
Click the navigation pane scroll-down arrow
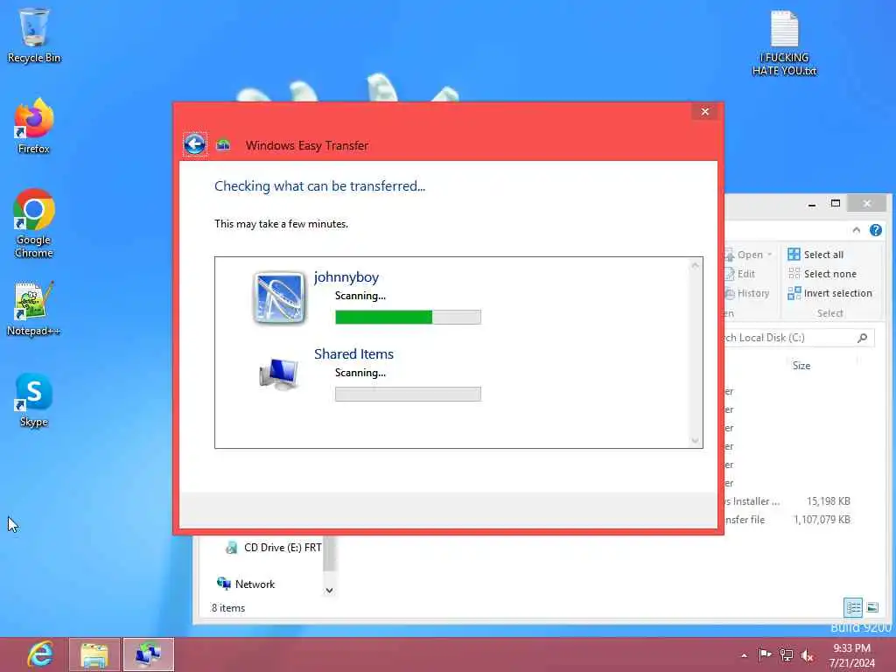coord(329,591)
